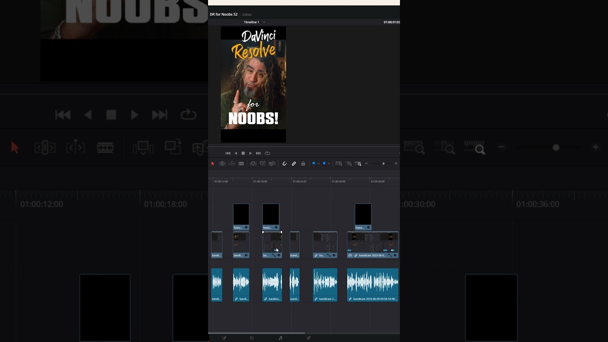Select the rightmost footage clip on upper track

coord(363,217)
